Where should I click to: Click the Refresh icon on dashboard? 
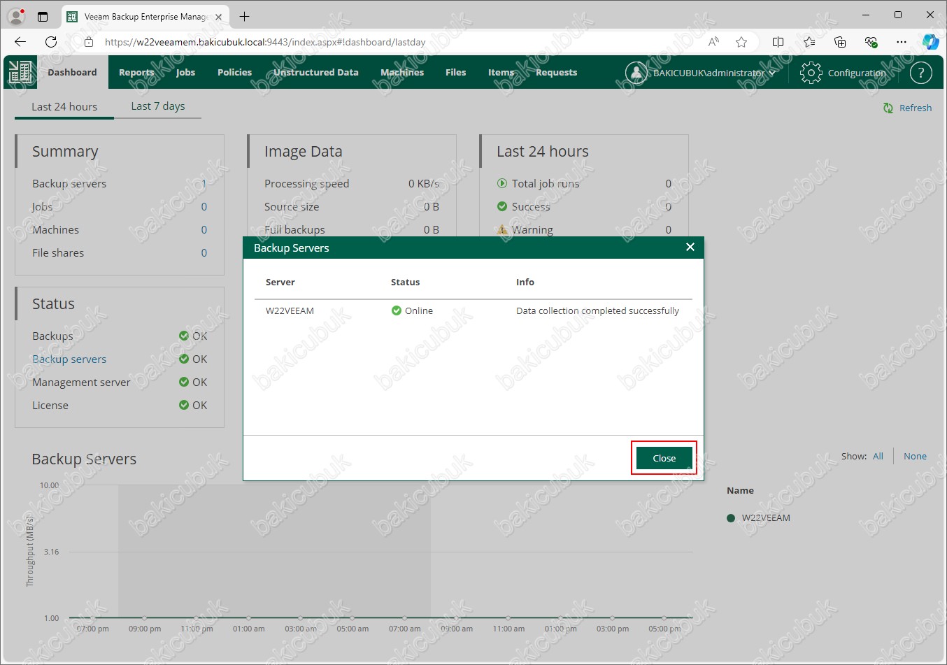click(888, 108)
